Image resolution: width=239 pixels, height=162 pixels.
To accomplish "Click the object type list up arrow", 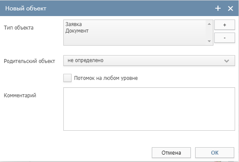I will click(x=209, y=24).
